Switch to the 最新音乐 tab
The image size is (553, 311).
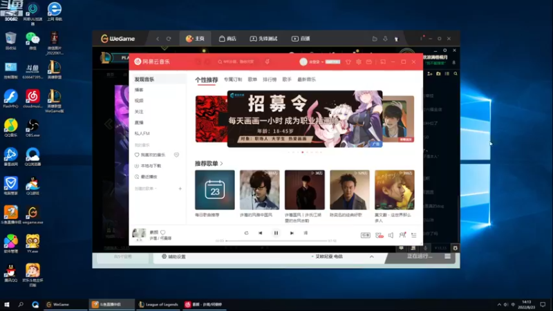click(x=306, y=79)
